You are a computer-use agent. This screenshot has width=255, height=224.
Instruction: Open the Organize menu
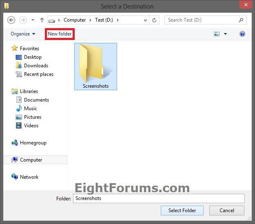(23, 34)
